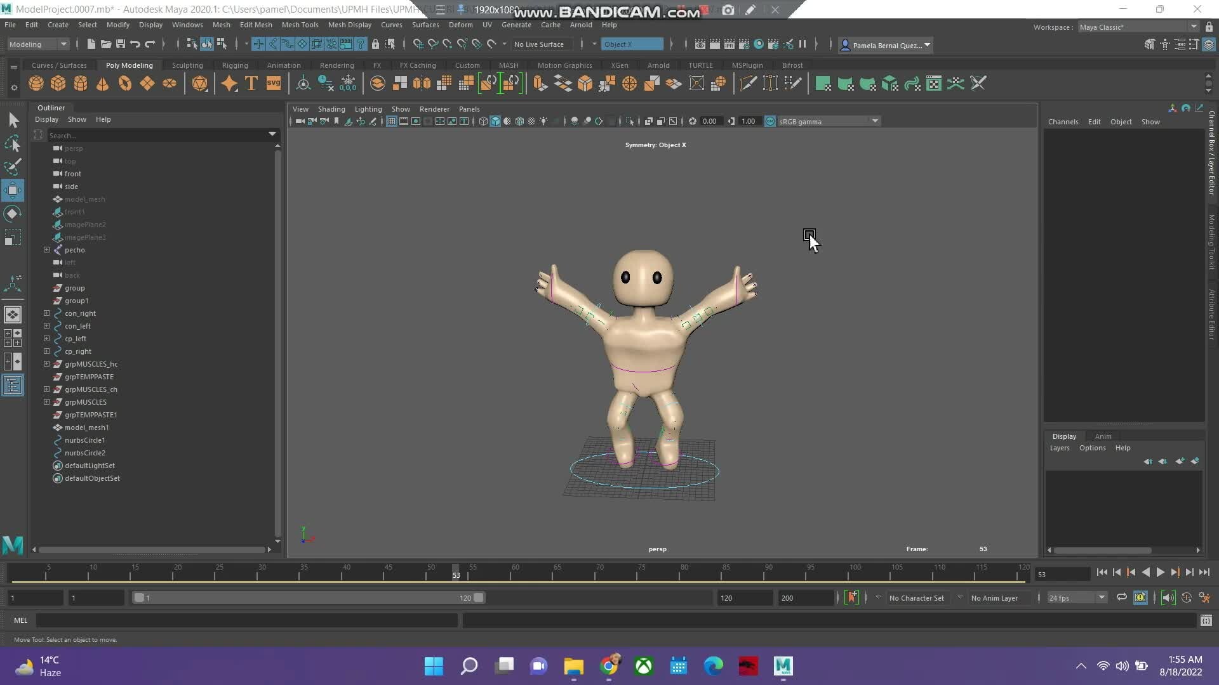Expand the pecho node in the Outliner
1219x685 pixels.
pyautogui.click(x=46, y=250)
